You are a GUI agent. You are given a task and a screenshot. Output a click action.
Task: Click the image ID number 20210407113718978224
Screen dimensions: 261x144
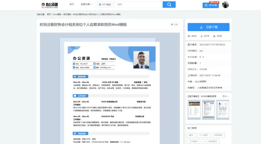tap(212, 45)
